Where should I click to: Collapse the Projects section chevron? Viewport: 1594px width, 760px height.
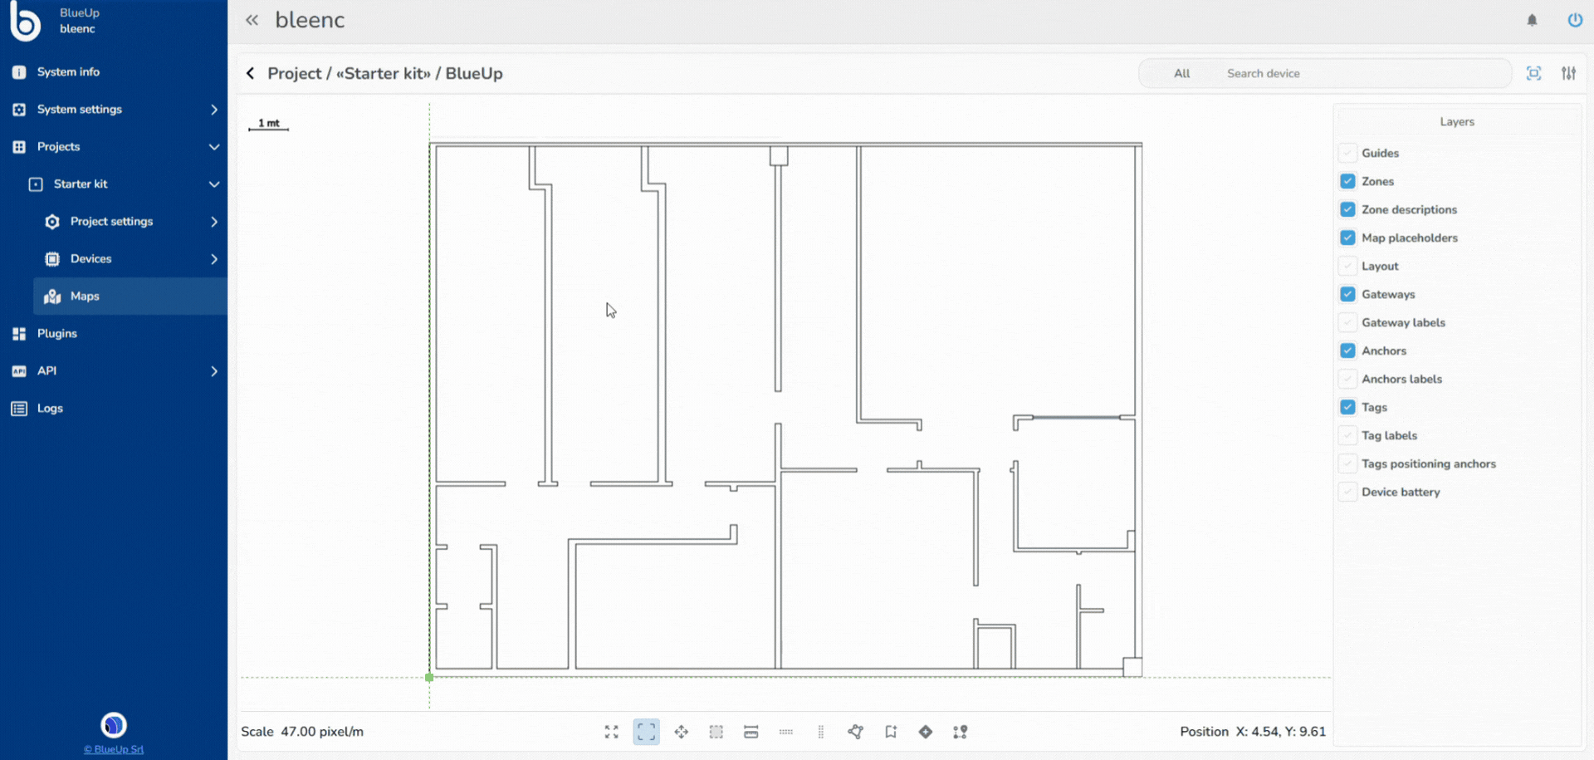(213, 147)
